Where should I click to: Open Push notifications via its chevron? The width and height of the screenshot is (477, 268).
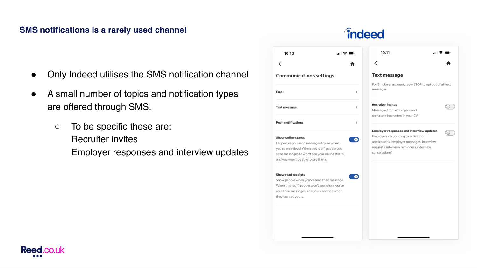(x=356, y=122)
